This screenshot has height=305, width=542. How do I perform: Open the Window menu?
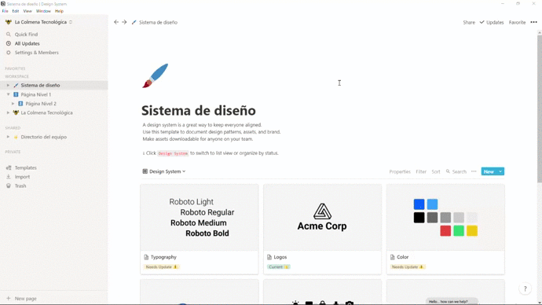(43, 11)
